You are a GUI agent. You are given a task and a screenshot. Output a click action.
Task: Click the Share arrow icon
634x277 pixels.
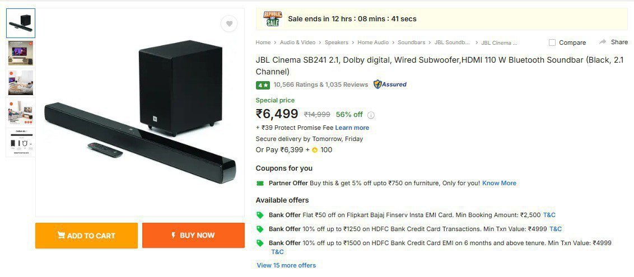point(603,42)
